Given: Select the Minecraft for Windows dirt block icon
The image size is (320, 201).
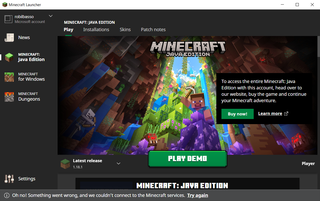Looking at the screenshot, I should (9, 77).
